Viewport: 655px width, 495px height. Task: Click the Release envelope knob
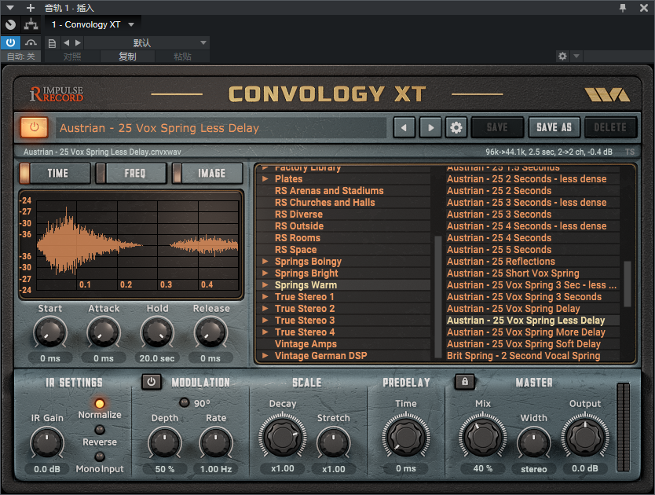[210, 333]
